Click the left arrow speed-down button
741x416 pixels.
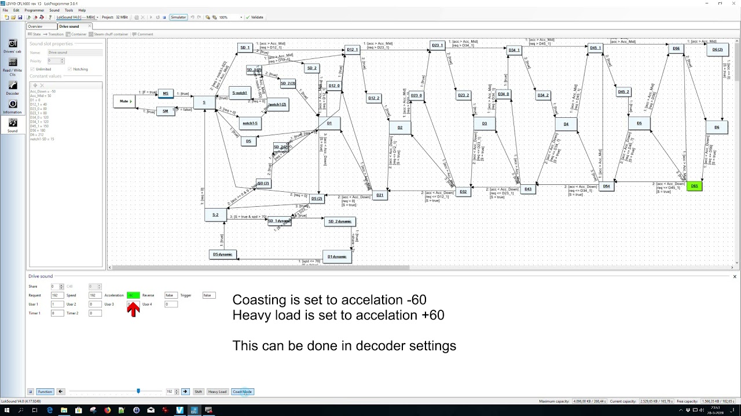pos(60,392)
